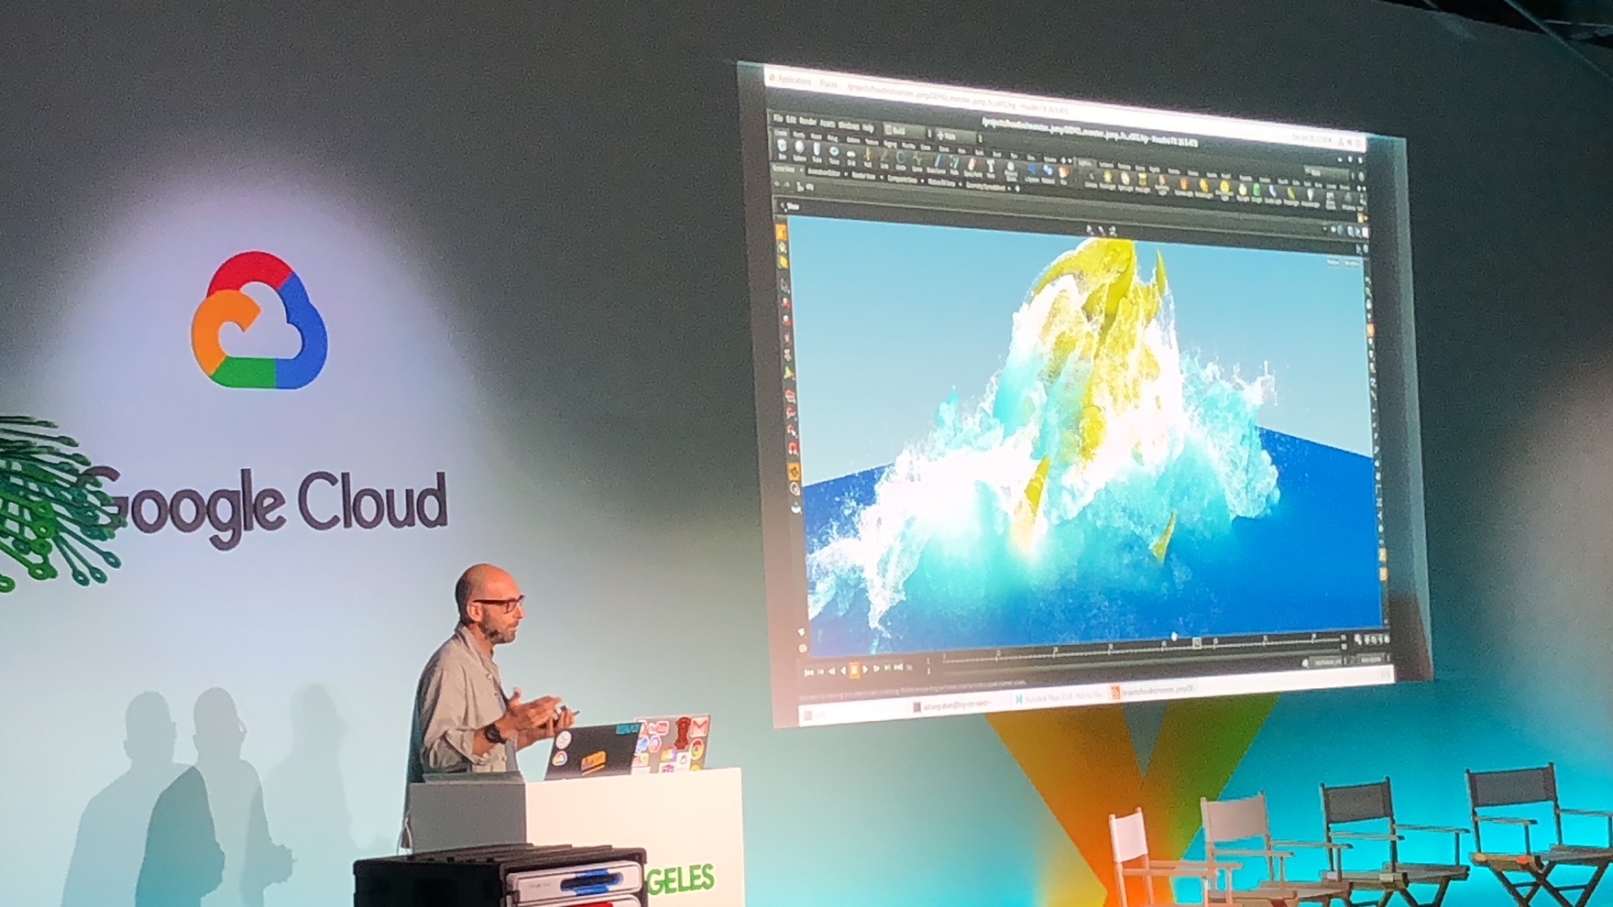Click the green GI Light shelf tool

pyautogui.click(x=1256, y=192)
